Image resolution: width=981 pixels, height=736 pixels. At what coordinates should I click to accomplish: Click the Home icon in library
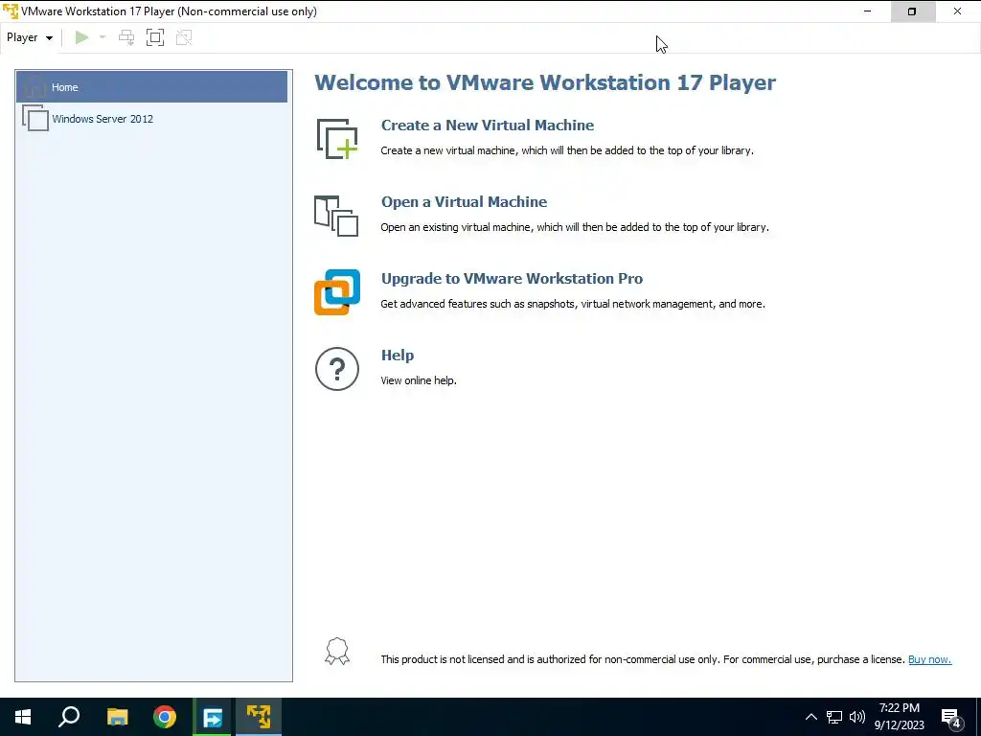pos(34,87)
